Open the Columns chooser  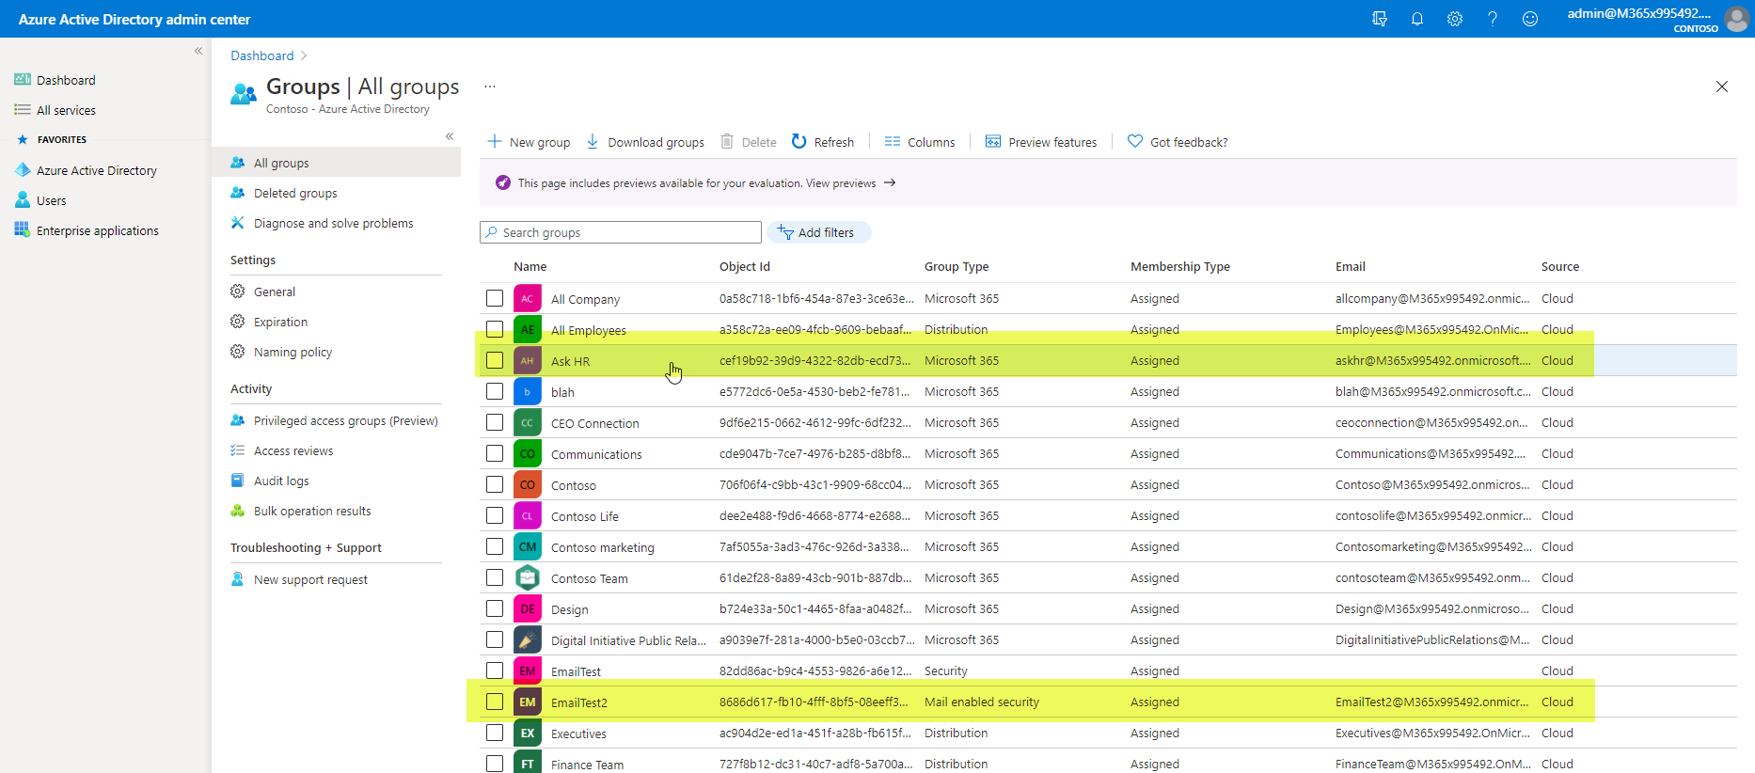(920, 142)
